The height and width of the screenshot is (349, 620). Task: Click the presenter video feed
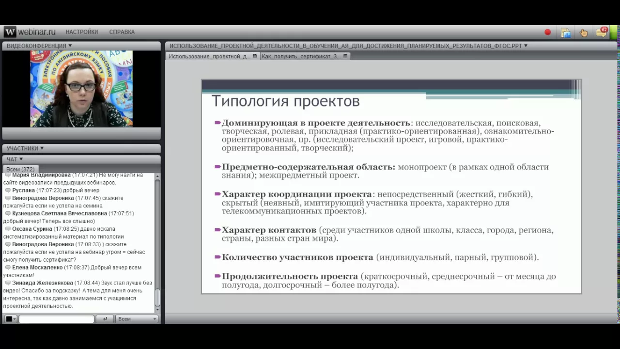81,89
